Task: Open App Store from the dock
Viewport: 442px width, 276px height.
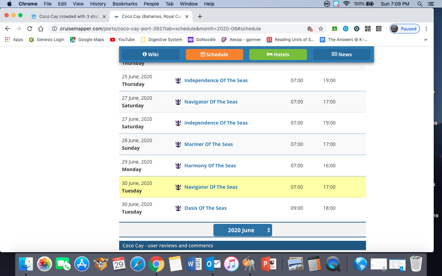Action: pos(82,265)
